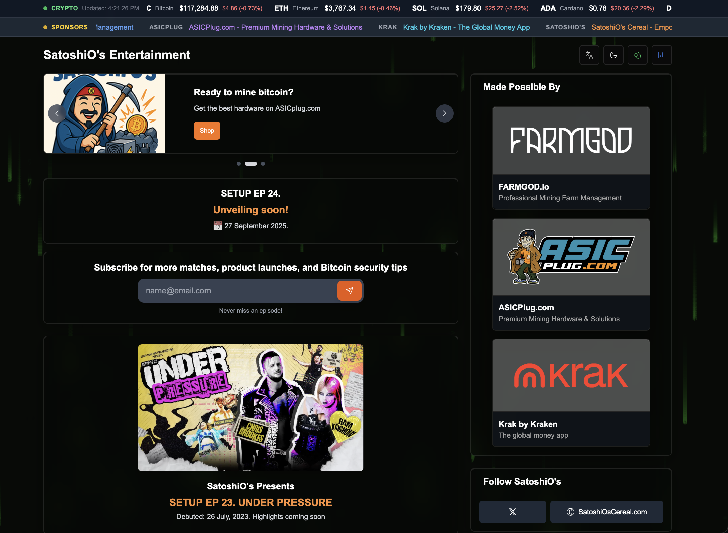The width and height of the screenshot is (728, 533).
Task: Click the Follow SatoshiO's heading
Action: [522, 482]
